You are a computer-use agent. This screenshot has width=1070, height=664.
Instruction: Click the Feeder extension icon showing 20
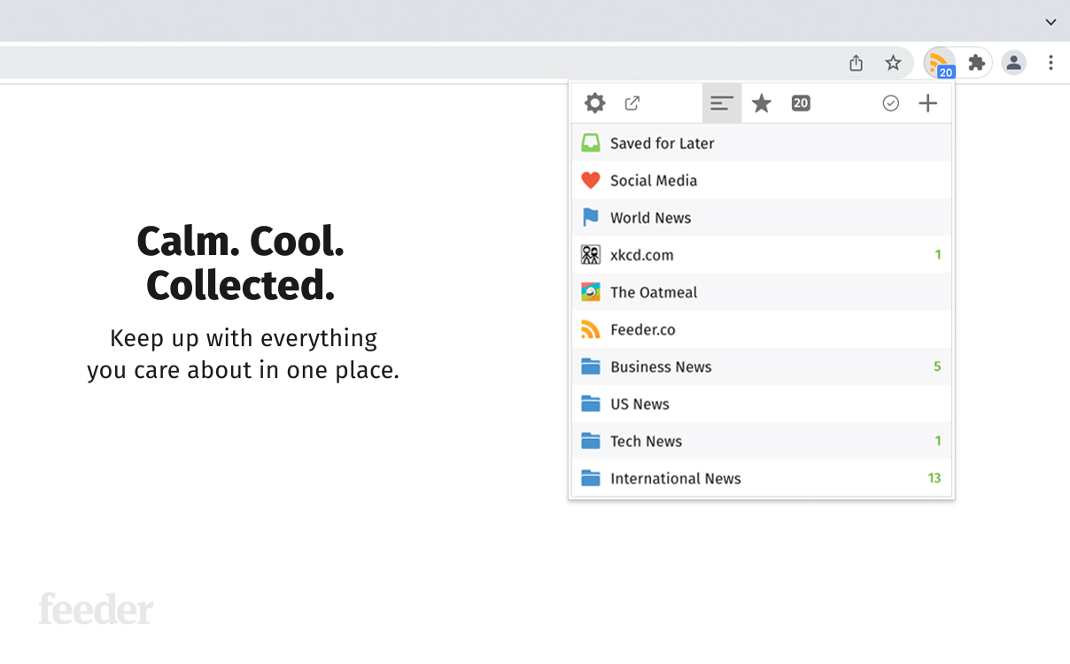pos(941,63)
